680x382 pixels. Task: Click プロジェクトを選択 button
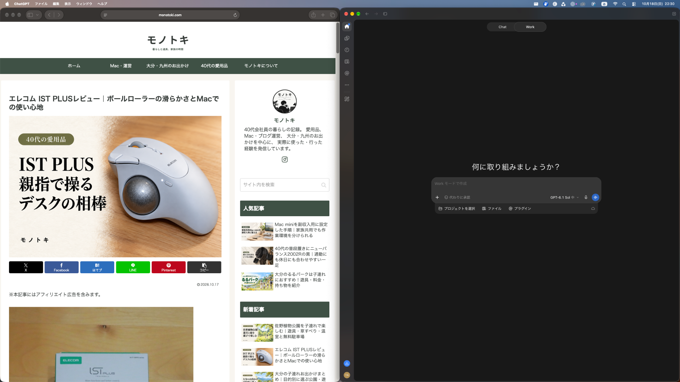[457, 209]
